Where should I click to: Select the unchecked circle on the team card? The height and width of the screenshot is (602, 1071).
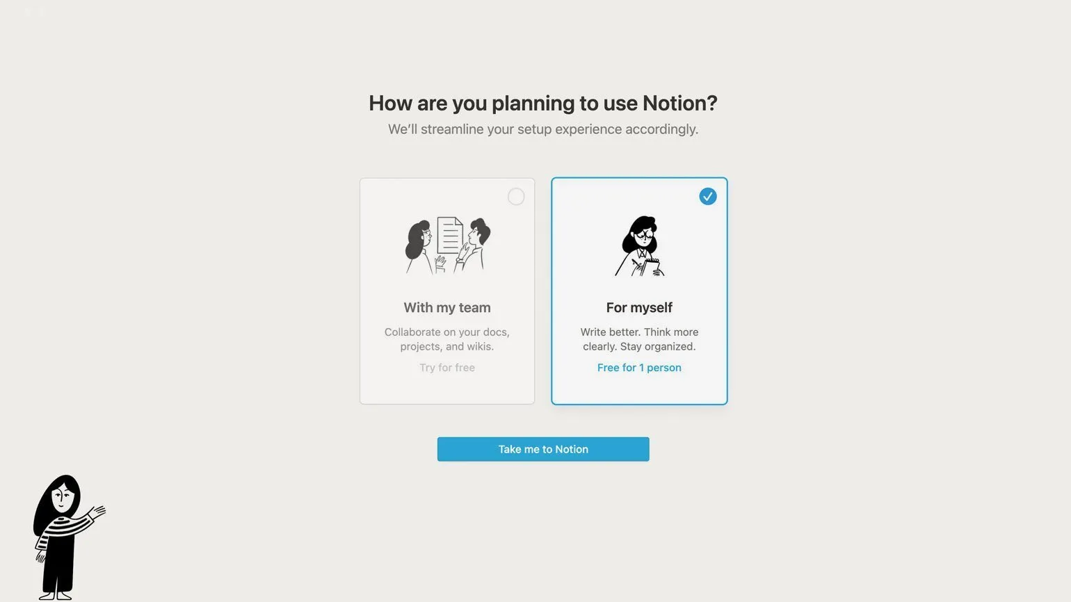pyautogui.click(x=516, y=197)
